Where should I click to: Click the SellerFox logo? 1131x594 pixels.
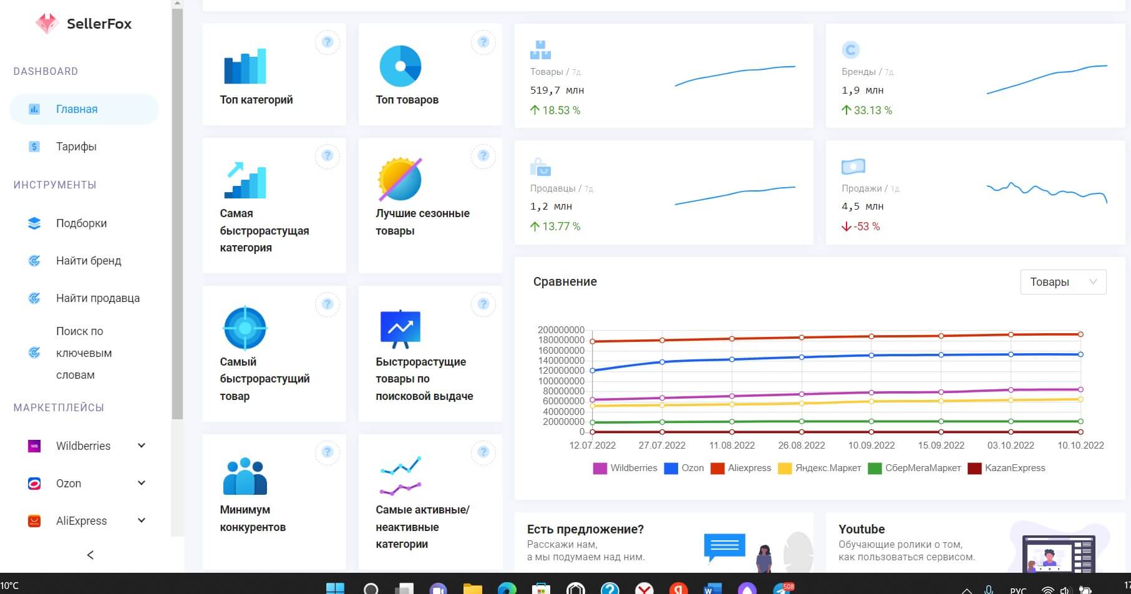click(x=84, y=24)
